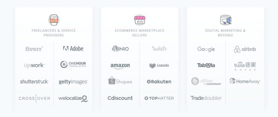This screenshot has height=117, width=278.
Task: Click the megaphone digital marketing icon
Action: (226, 20)
